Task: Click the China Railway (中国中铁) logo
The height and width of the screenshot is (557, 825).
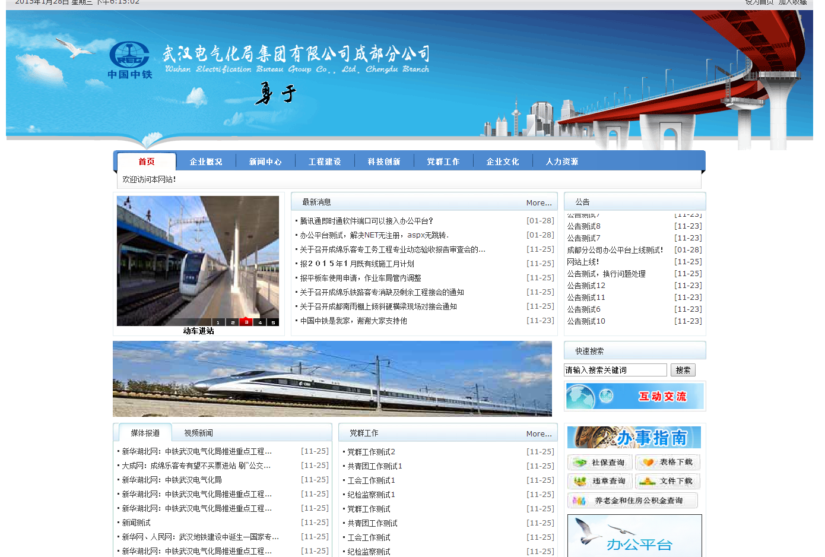Action: click(x=129, y=60)
